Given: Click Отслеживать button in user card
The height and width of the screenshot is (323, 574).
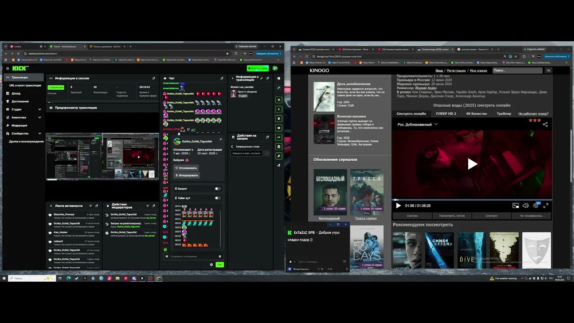Looking at the screenshot, I should coord(187,168).
